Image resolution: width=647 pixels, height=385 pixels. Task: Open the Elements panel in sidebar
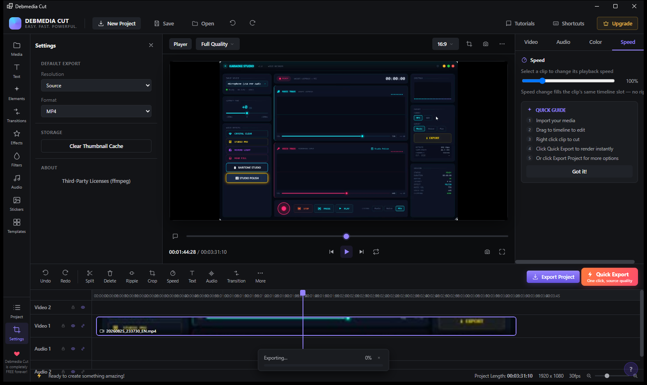click(16, 93)
